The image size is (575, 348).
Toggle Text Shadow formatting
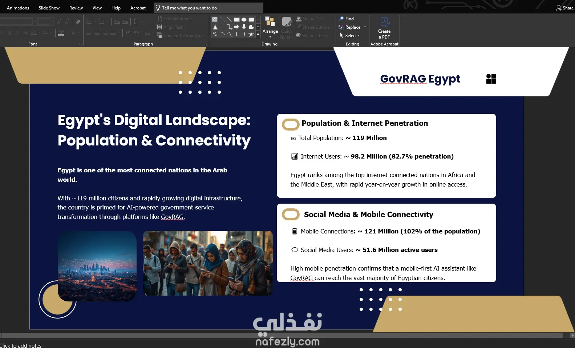(17, 33)
